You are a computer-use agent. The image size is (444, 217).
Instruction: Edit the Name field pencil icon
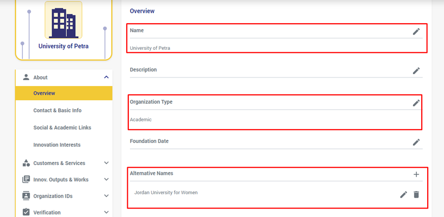pos(416,32)
